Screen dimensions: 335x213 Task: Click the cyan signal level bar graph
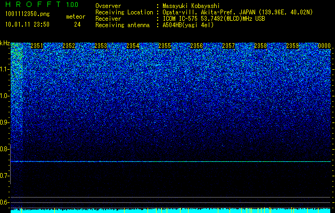171,210
